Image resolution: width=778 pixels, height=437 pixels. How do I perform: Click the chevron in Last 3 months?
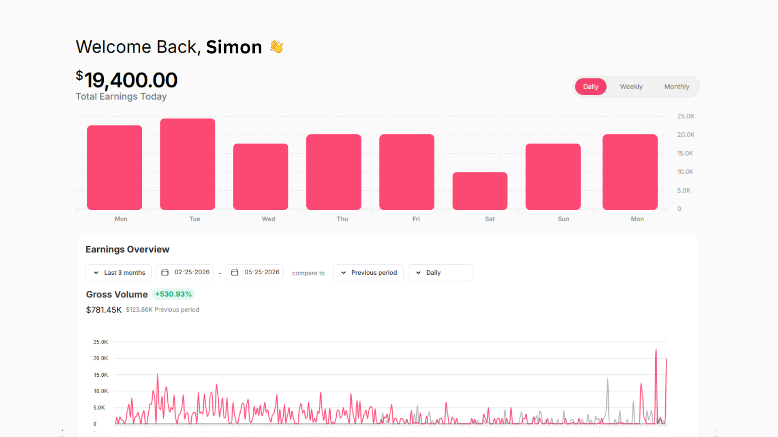96,273
